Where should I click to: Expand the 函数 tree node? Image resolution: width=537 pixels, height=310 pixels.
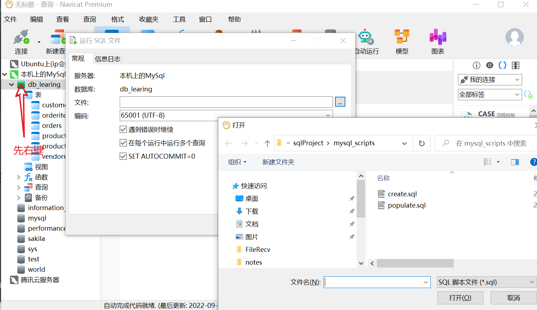18,177
